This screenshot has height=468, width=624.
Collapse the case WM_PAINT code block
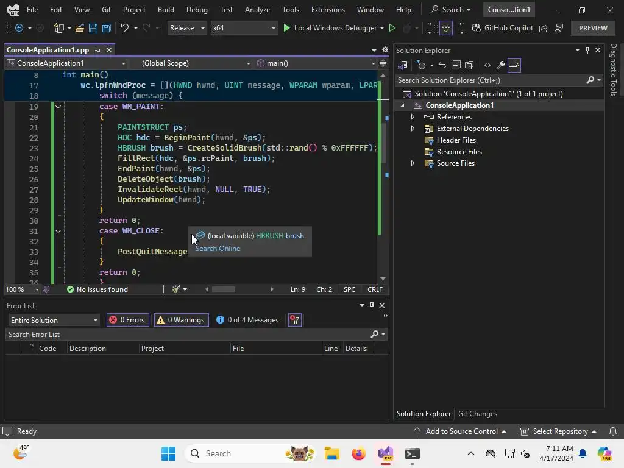click(58, 107)
